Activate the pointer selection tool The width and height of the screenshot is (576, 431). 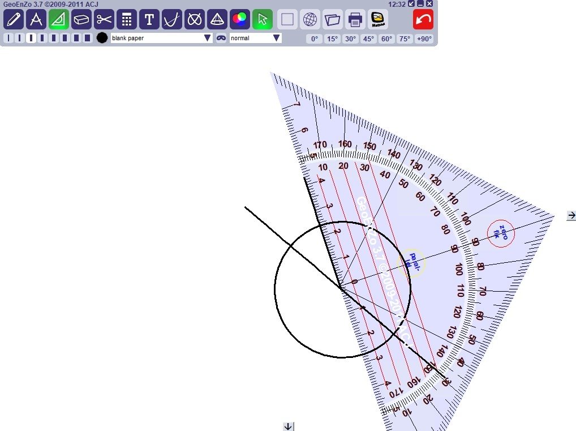point(263,19)
